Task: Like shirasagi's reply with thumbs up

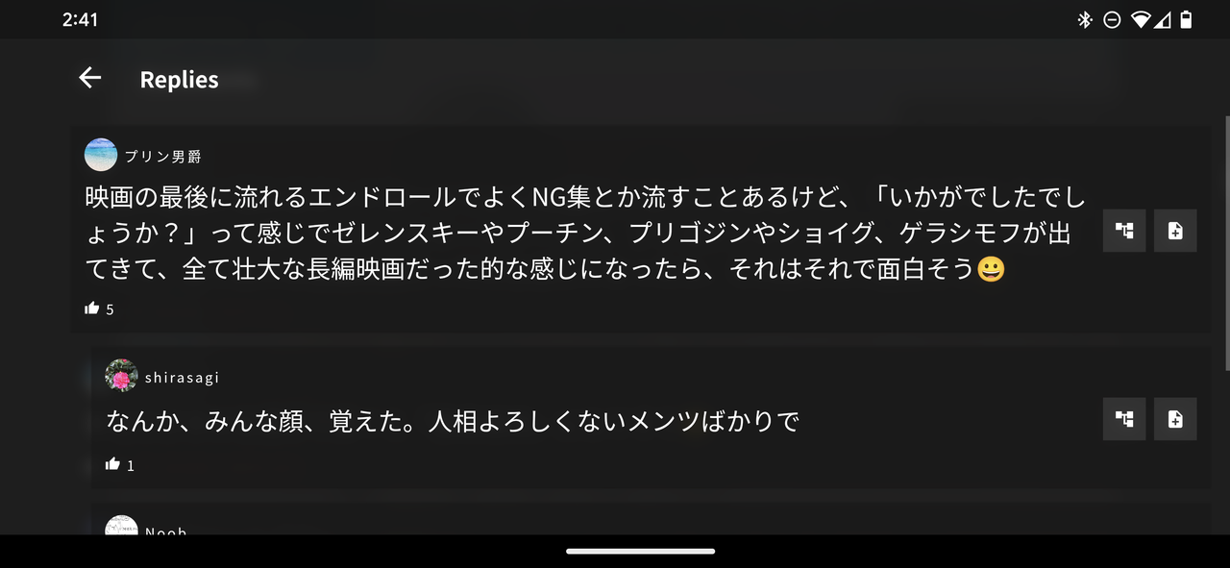Action: (x=112, y=464)
